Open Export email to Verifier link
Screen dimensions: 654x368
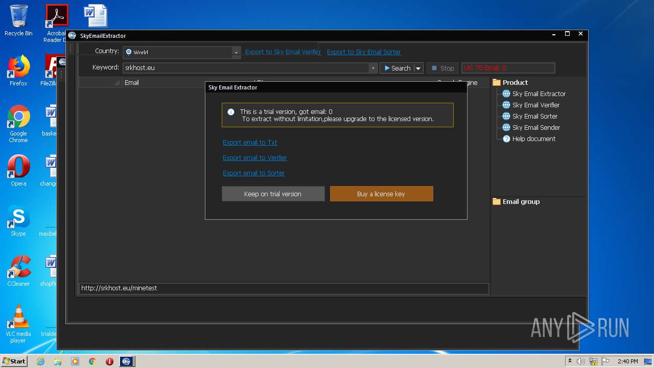coord(254,158)
